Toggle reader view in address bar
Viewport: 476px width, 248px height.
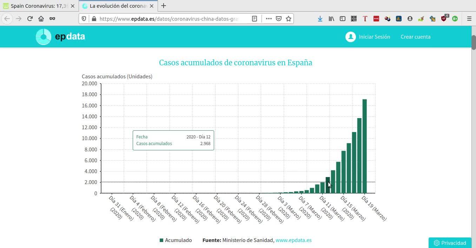click(x=254, y=19)
